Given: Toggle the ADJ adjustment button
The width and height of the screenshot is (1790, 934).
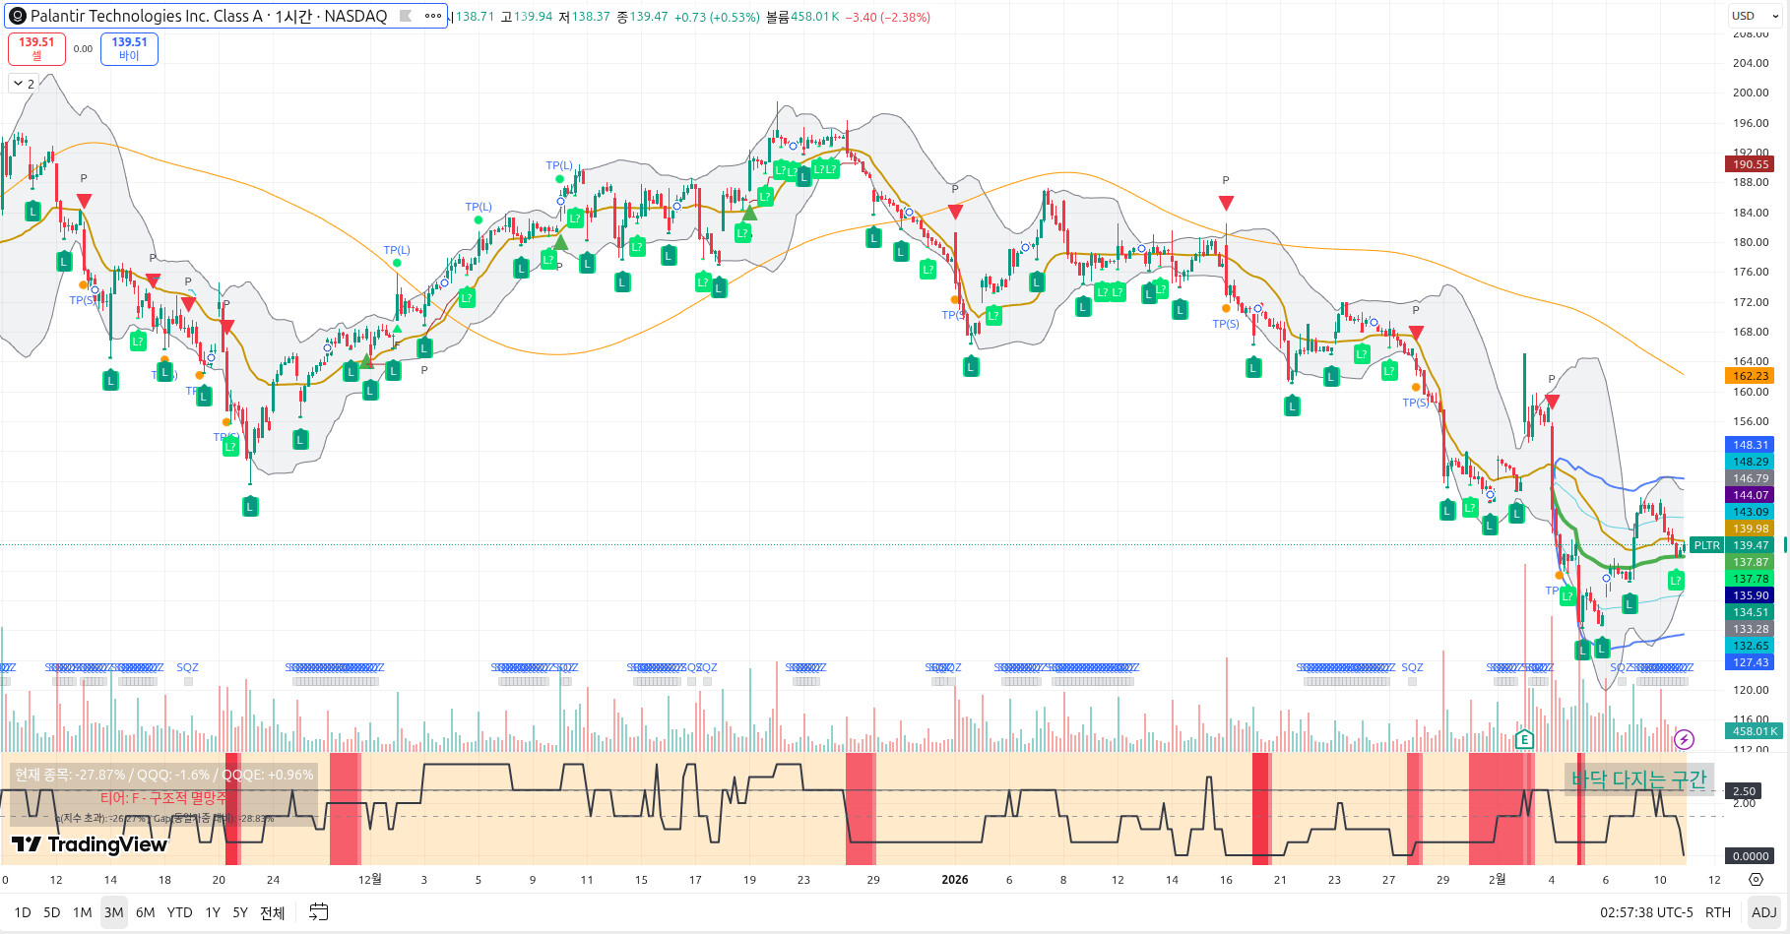Looking at the screenshot, I should 1764,912.
